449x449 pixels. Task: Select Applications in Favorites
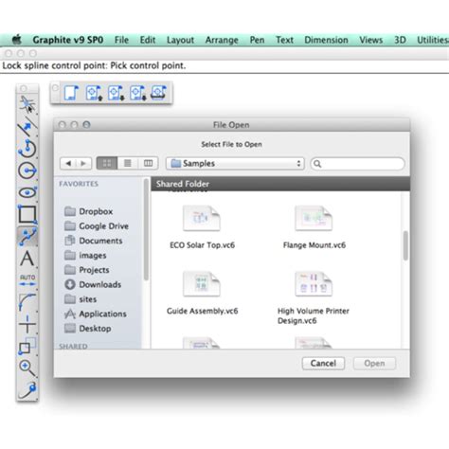tap(96, 314)
